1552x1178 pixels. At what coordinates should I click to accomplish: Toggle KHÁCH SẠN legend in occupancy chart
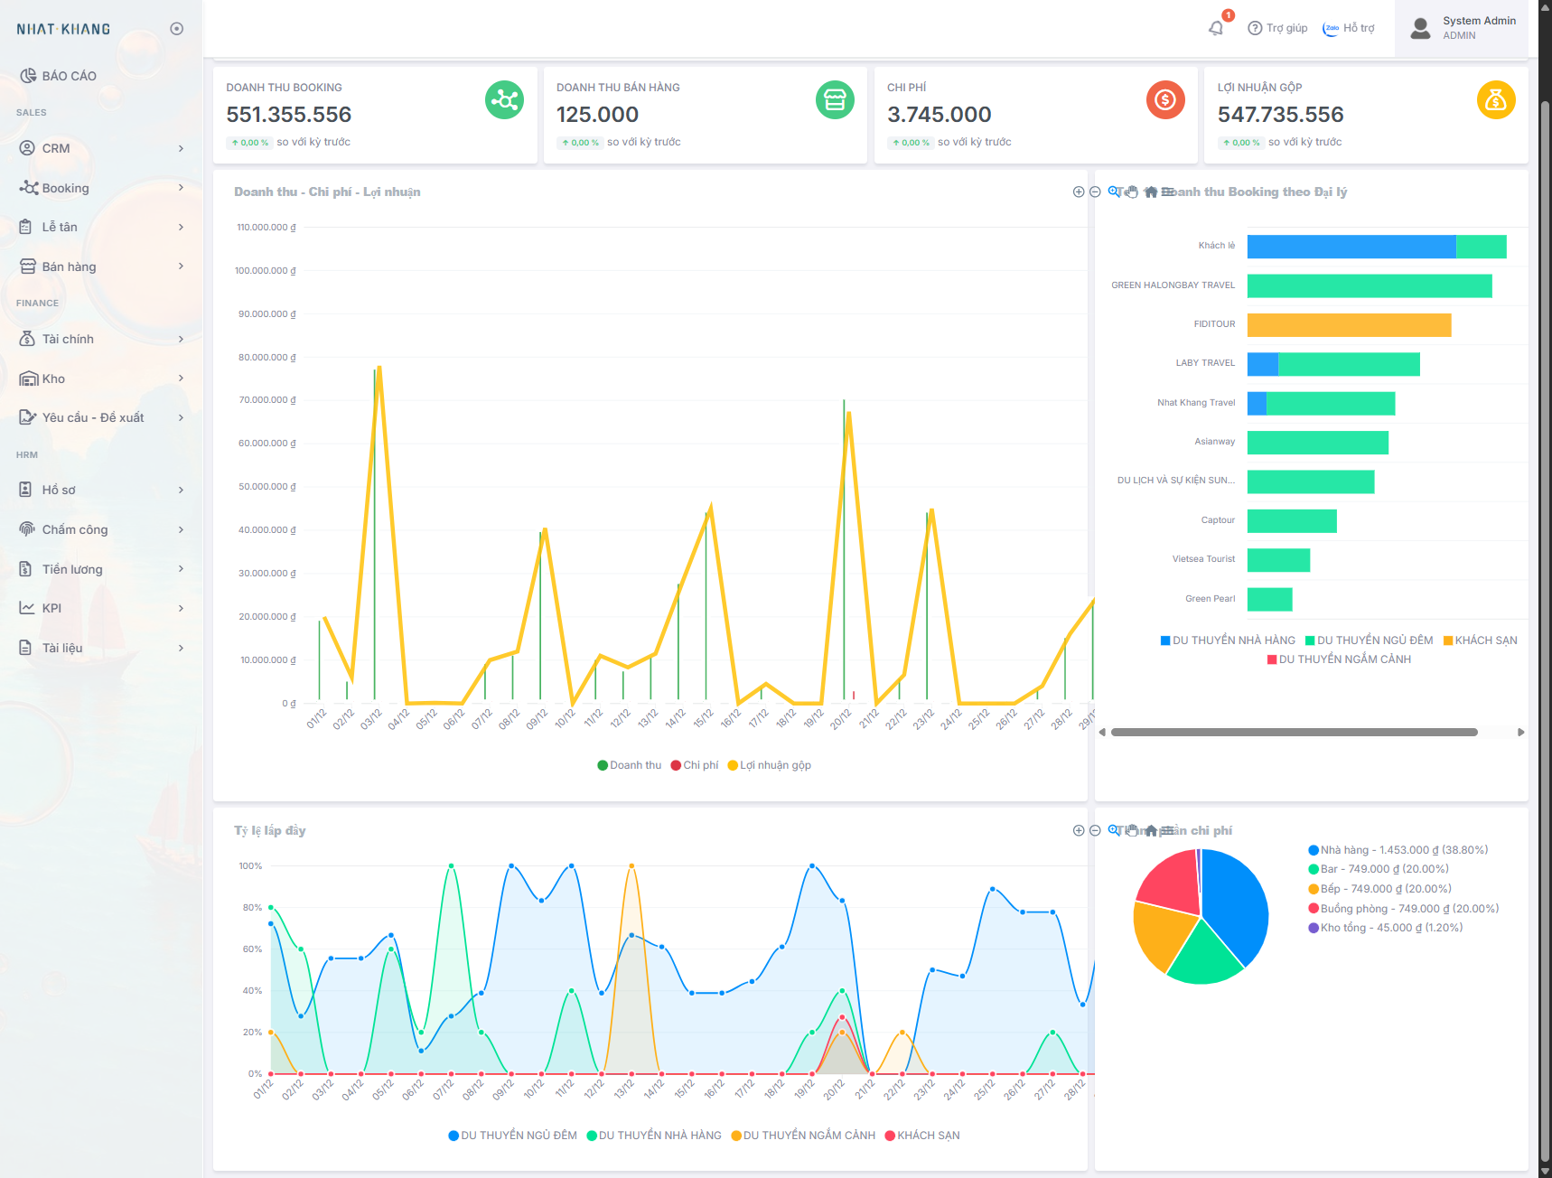tap(922, 1136)
